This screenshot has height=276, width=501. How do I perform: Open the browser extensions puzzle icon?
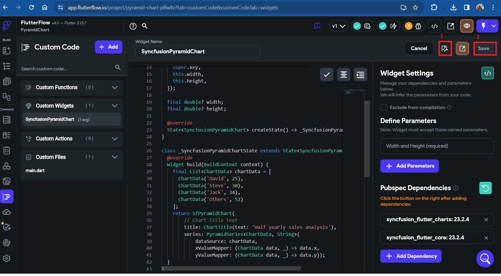point(434,7)
